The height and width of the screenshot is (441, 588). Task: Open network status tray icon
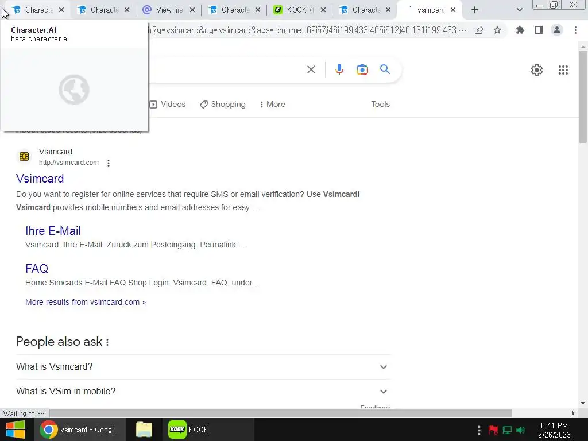[x=507, y=430]
